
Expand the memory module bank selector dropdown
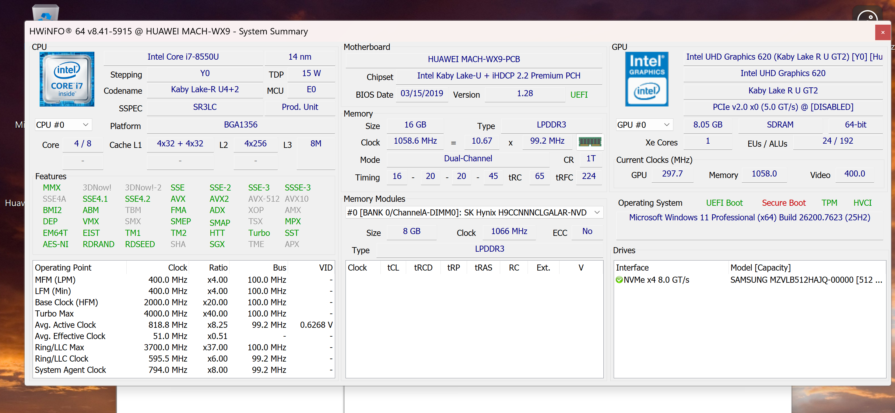[474, 212]
